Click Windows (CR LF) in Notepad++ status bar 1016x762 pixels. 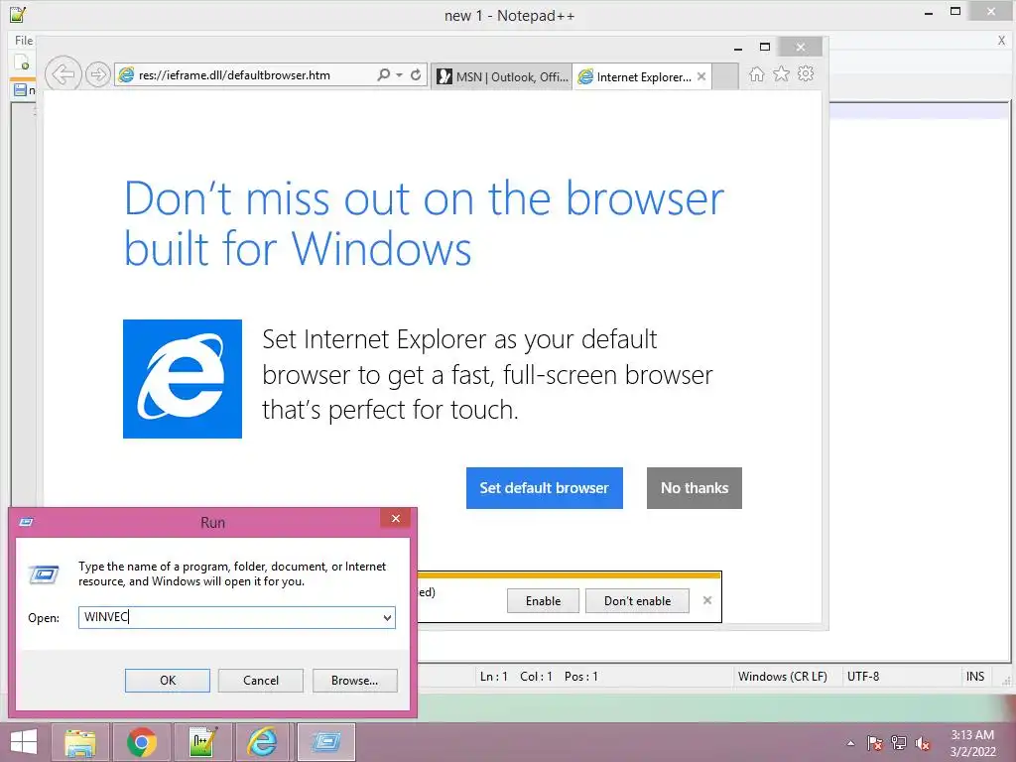tap(782, 677)
